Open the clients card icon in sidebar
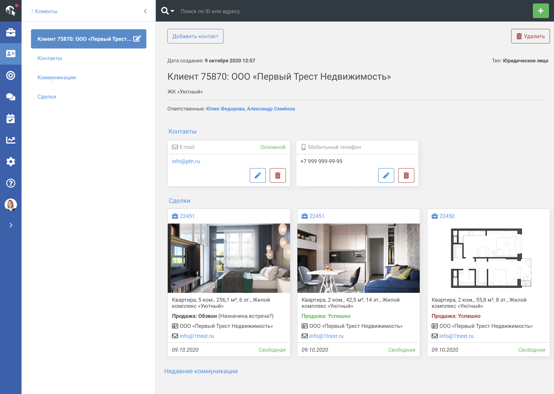554x394 pixels. point(11,54)
